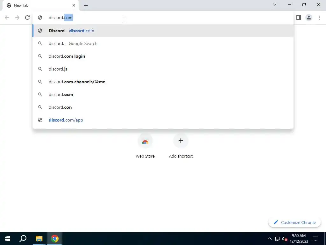Click the network tray icon
326x245 pixels.
point(277,239)
